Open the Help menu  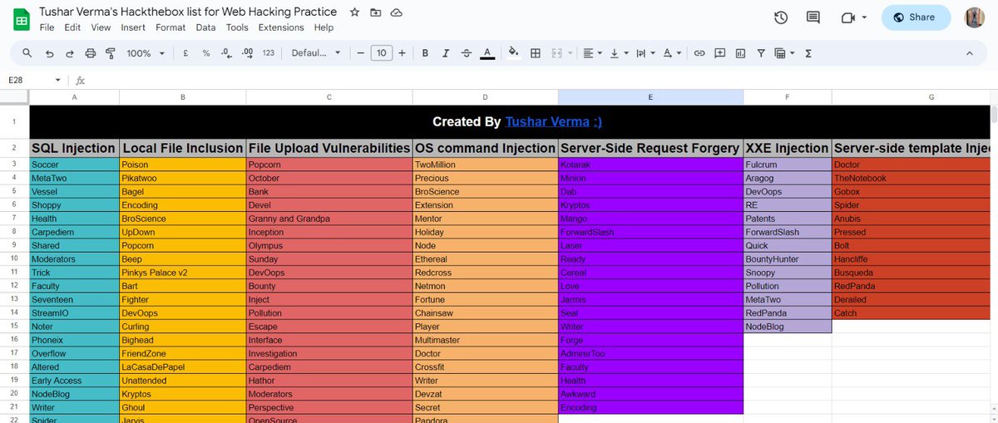point(324,27)
